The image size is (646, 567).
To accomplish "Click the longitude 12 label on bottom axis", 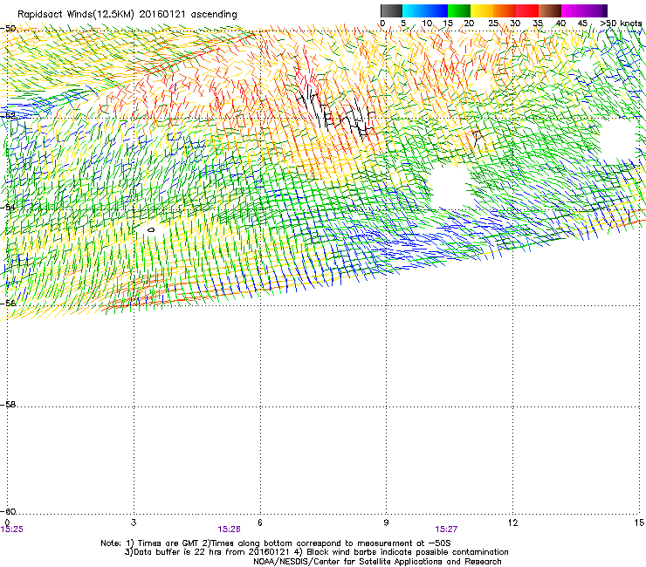I will pyautogui.click(x=513, y=523).
